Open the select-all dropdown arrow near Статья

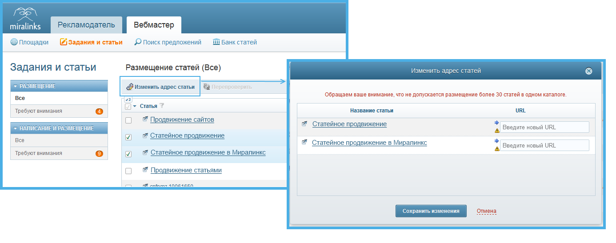[x=135, y=106]
